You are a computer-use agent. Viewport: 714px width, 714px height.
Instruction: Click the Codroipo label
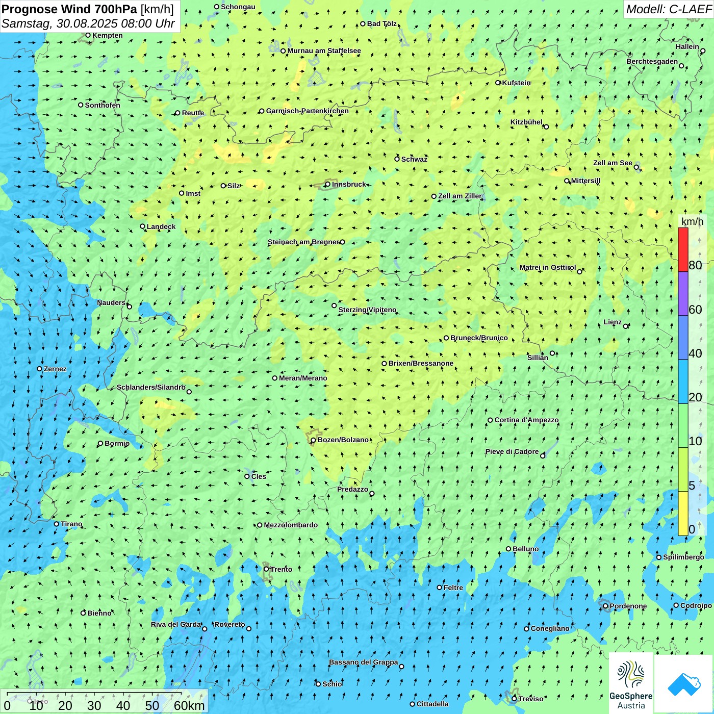696,605
